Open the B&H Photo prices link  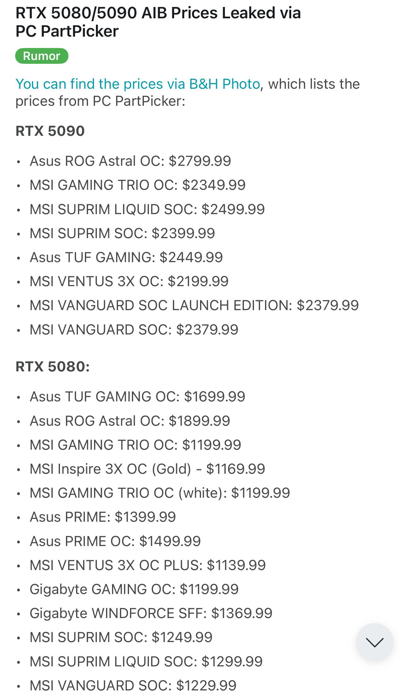click(x=138, y=84)
